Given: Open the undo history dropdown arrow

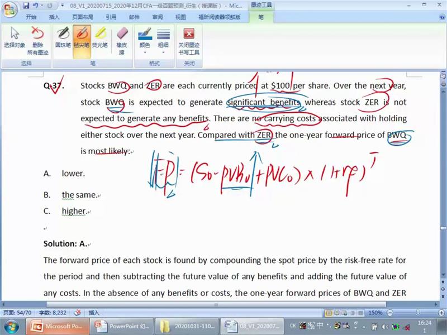Looking at the screenshot, I should click(42, 6).
